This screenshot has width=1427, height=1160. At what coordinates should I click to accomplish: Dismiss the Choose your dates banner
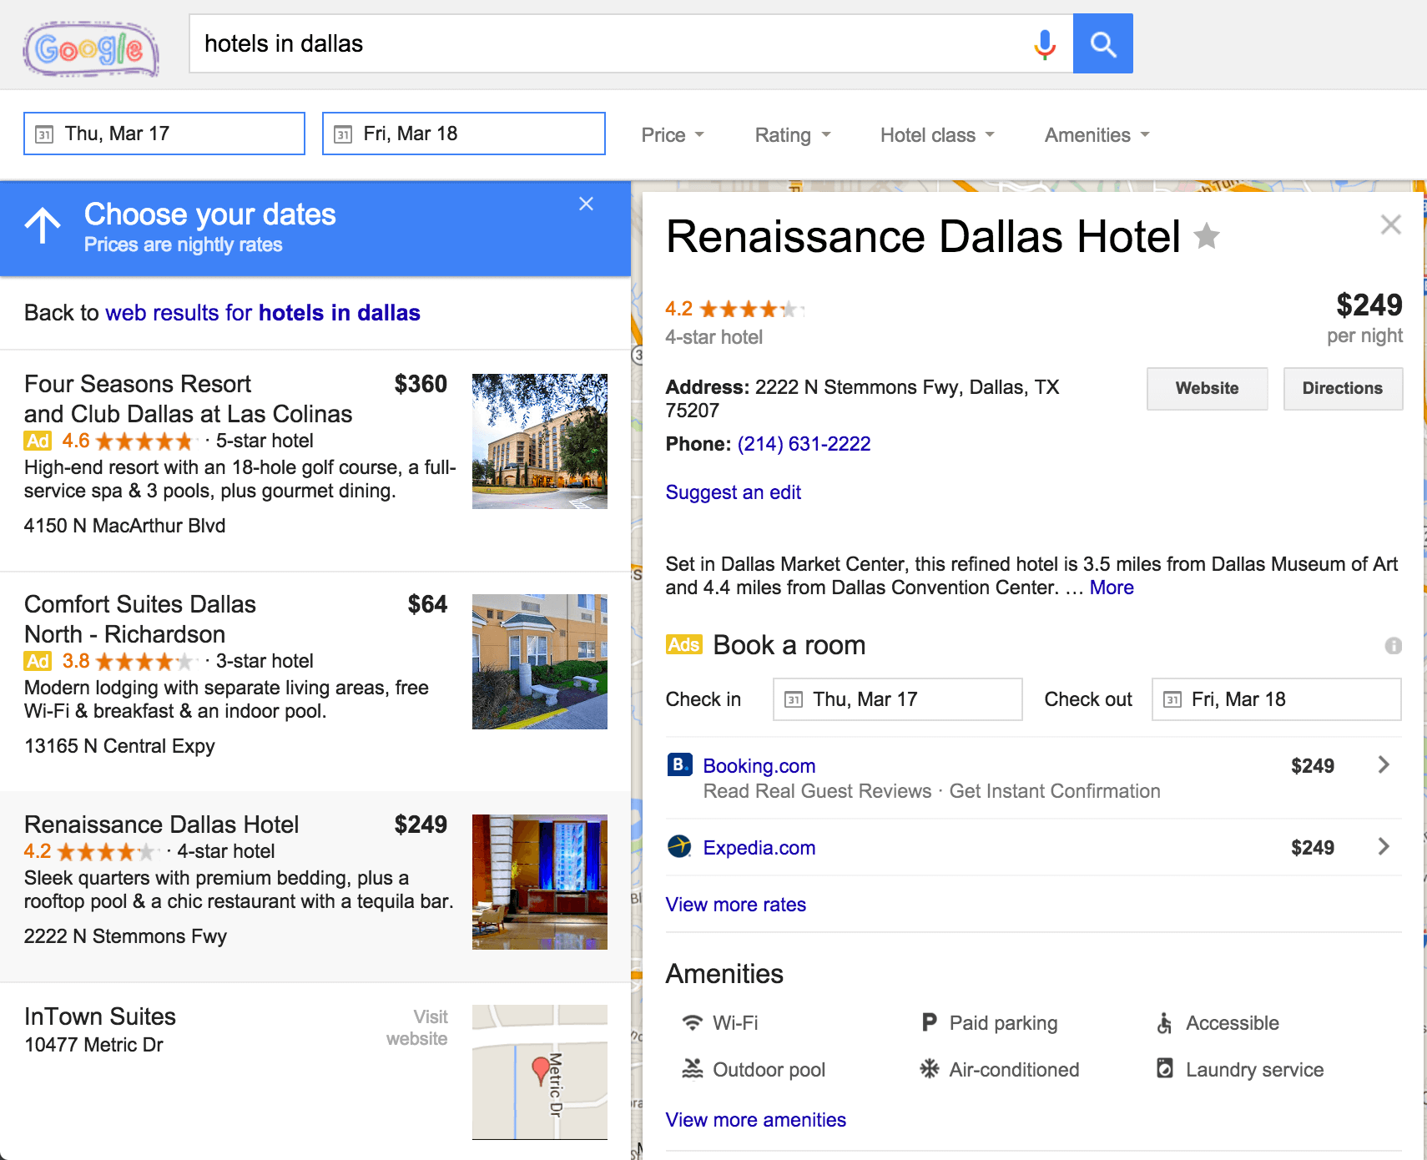586,204
